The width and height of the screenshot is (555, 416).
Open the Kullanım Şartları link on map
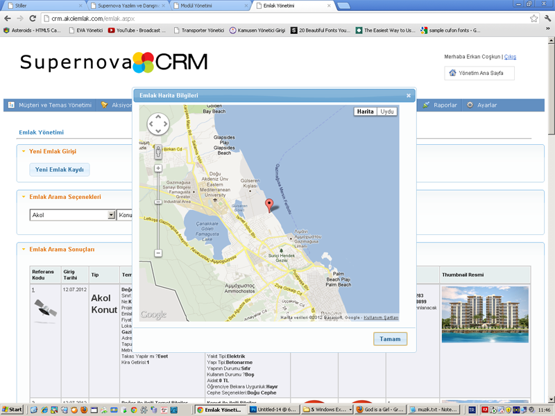[381, 318]
